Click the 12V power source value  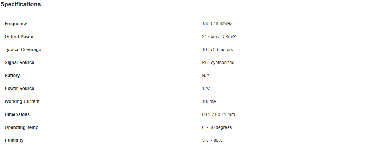206,89
